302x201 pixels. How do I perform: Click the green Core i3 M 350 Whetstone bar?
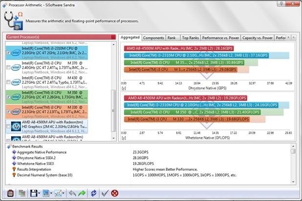pyautogui.click(x=193, y=112)
